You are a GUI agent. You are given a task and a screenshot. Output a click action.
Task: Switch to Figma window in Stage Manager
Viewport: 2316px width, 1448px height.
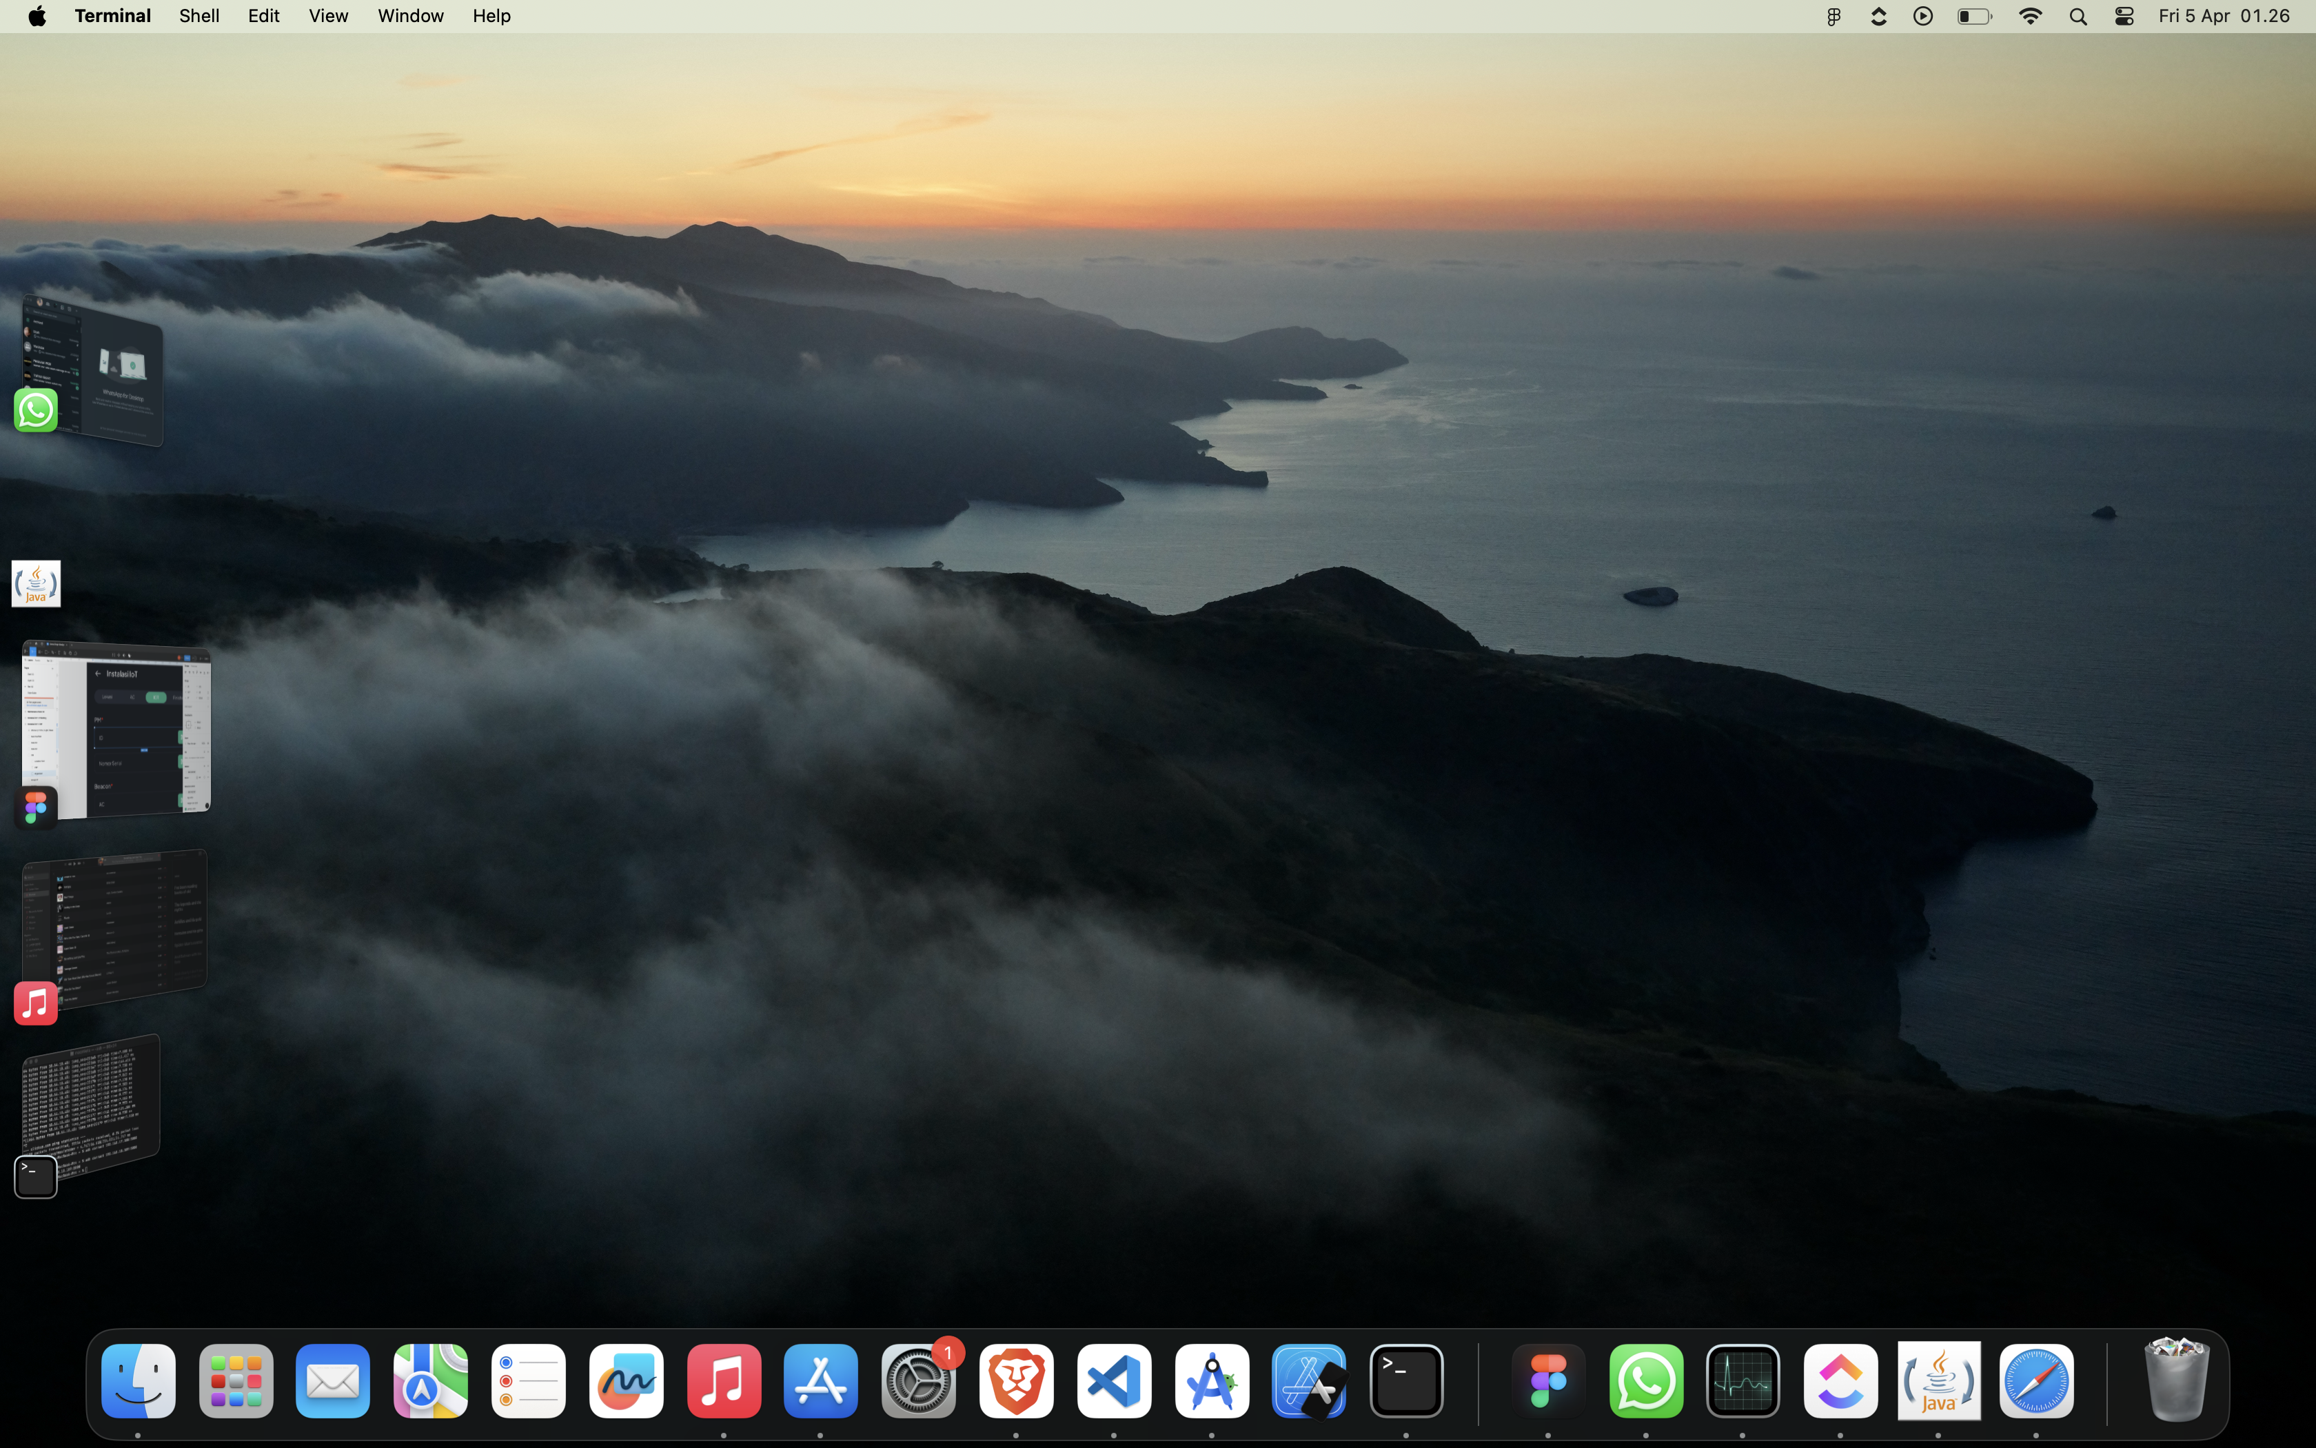coord(115,730)
